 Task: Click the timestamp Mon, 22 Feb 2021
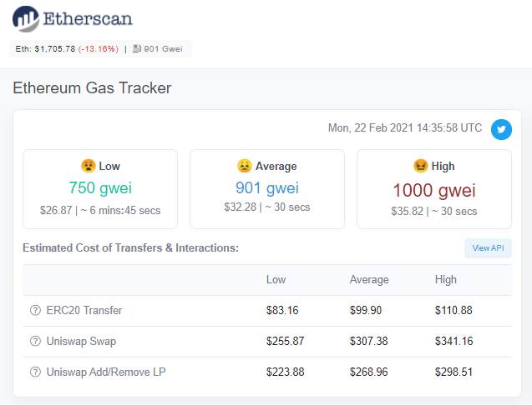405,127
